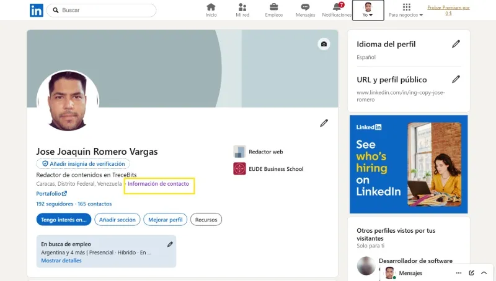Image resolution: width=496 pixels, height=281 pixels.
Task: Edit En busca de empleo card pencil
Action: [170, 244]
